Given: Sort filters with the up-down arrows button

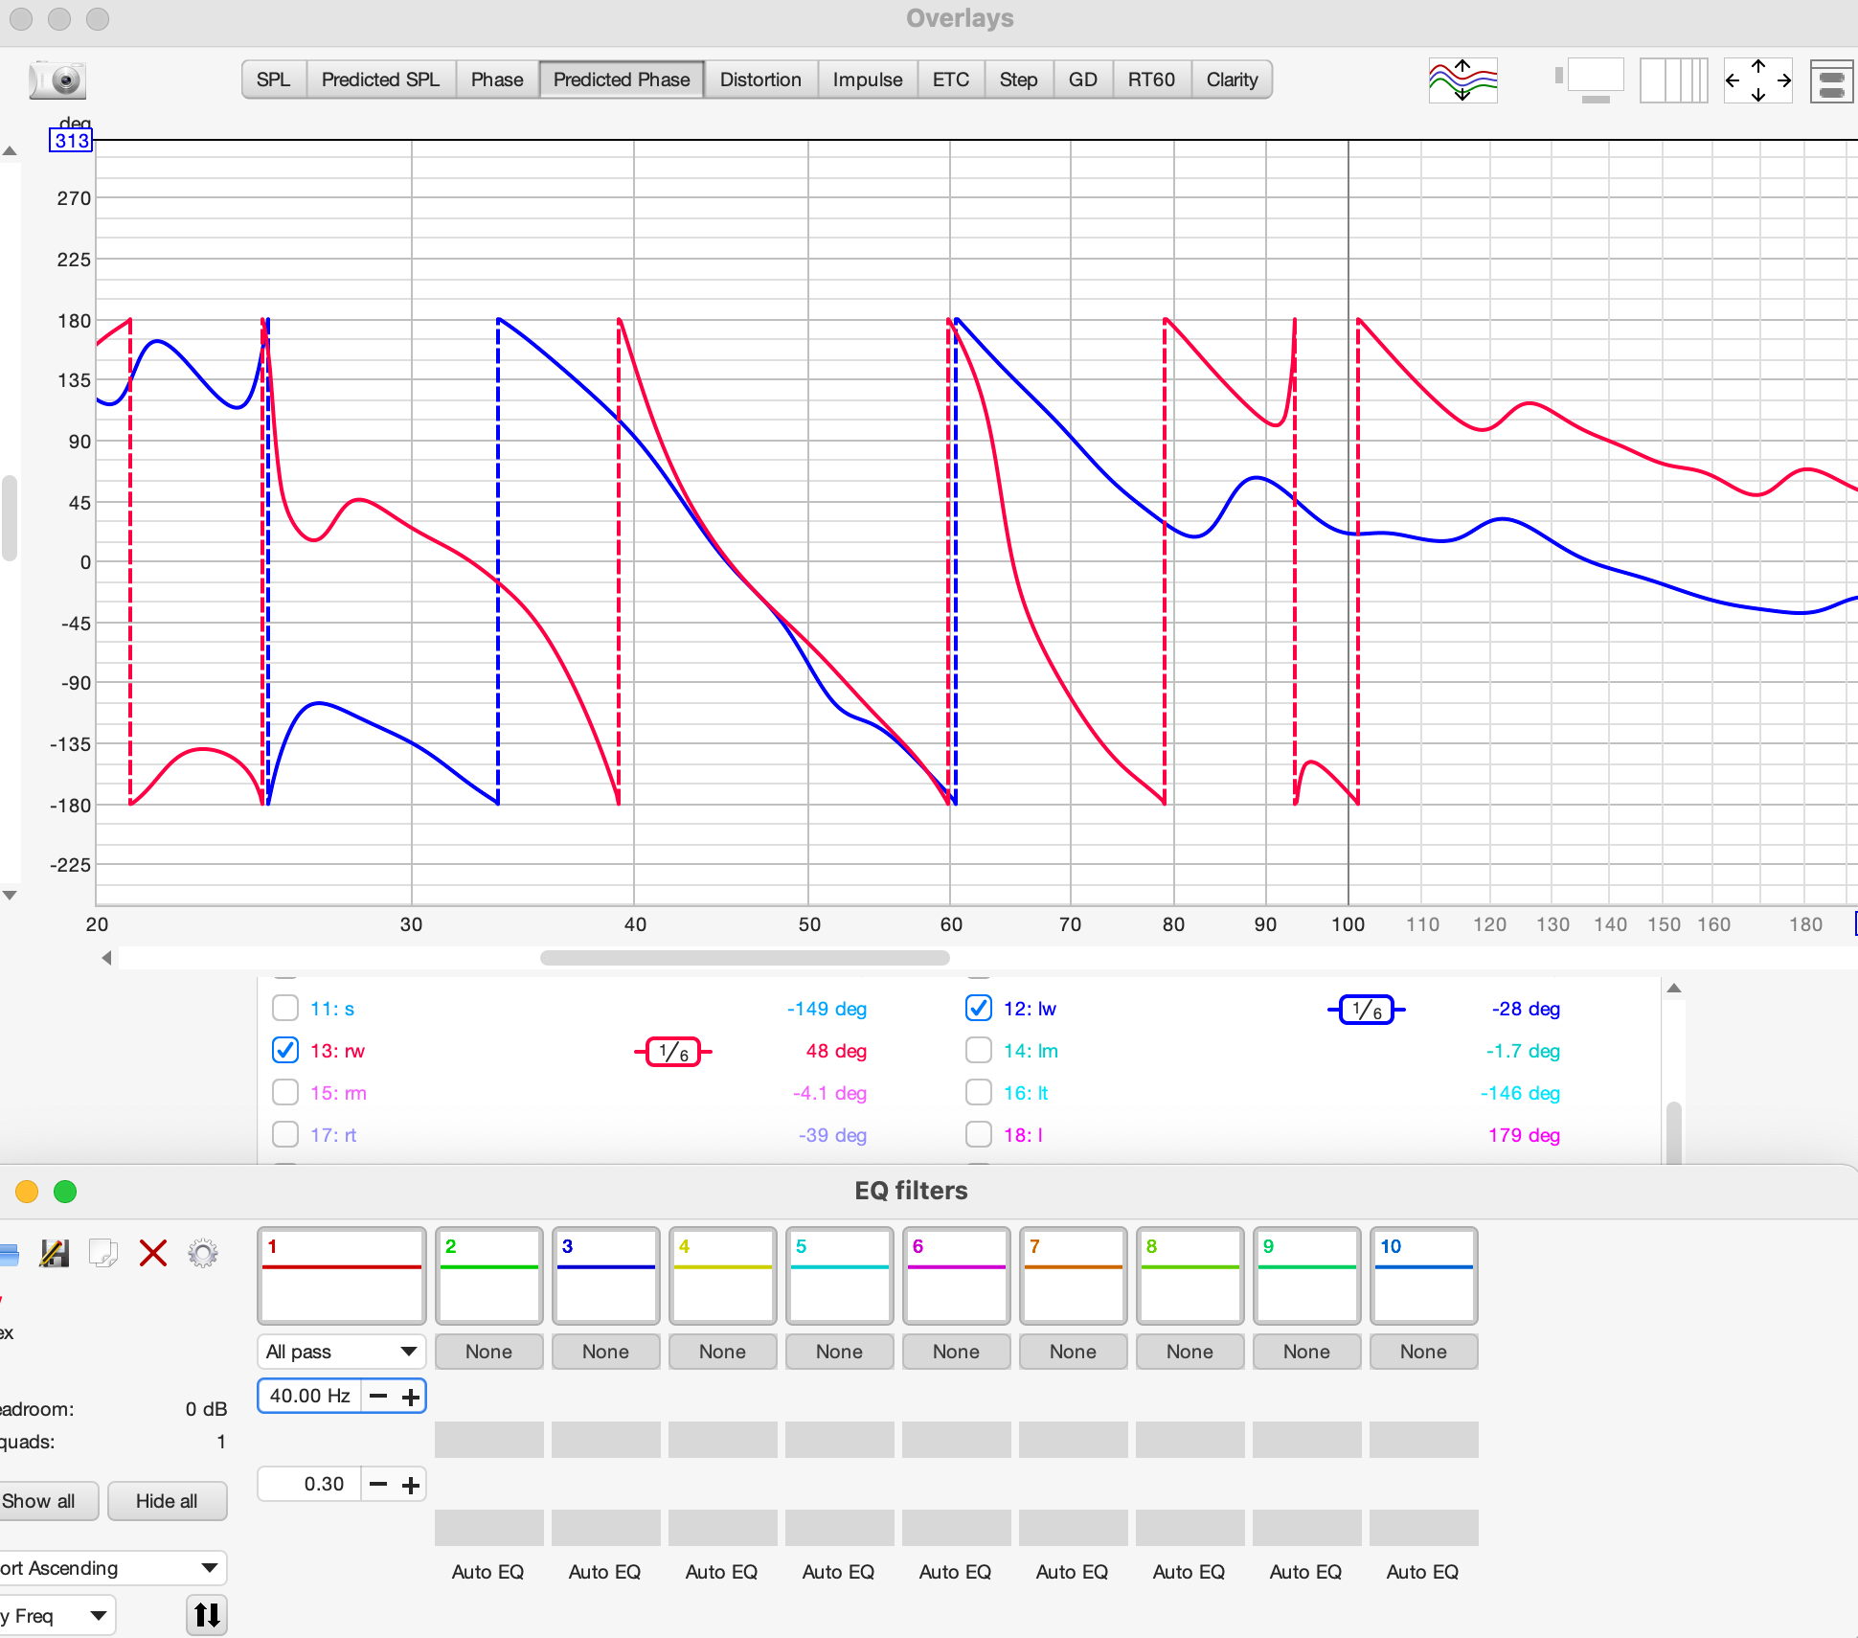Looking at the screenshot, I should (207, 1615).
